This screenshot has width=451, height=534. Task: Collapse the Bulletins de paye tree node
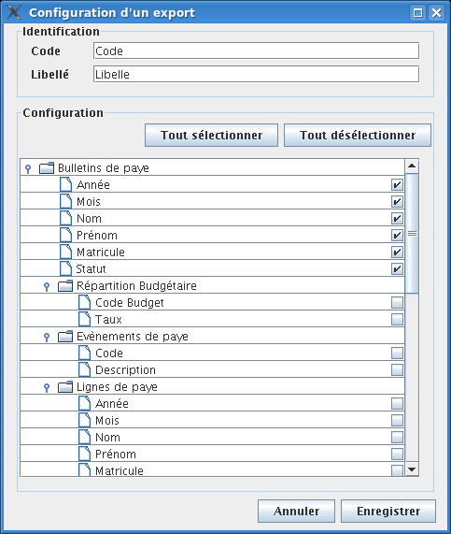28,168
